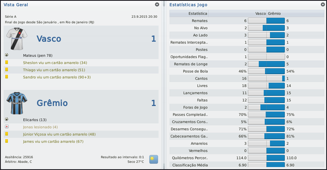The image size is (327, 170).
Task: Click the Vasco column header in statistics
Action: 260,13
